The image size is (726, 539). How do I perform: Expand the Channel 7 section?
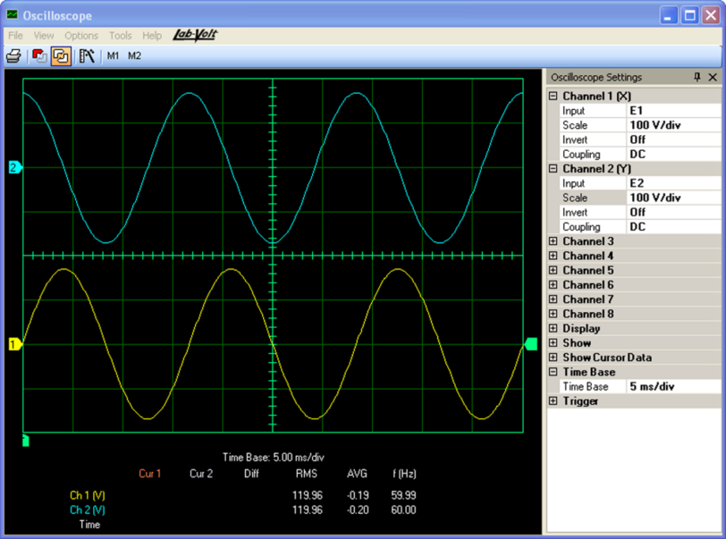(x=553, y=299)
